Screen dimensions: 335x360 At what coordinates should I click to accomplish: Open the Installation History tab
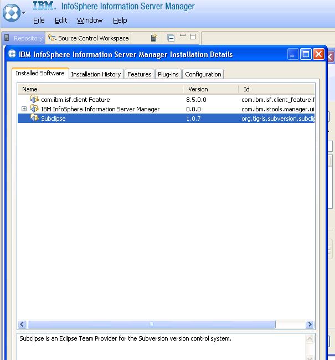pyautogui.click(x=96, y=74)
